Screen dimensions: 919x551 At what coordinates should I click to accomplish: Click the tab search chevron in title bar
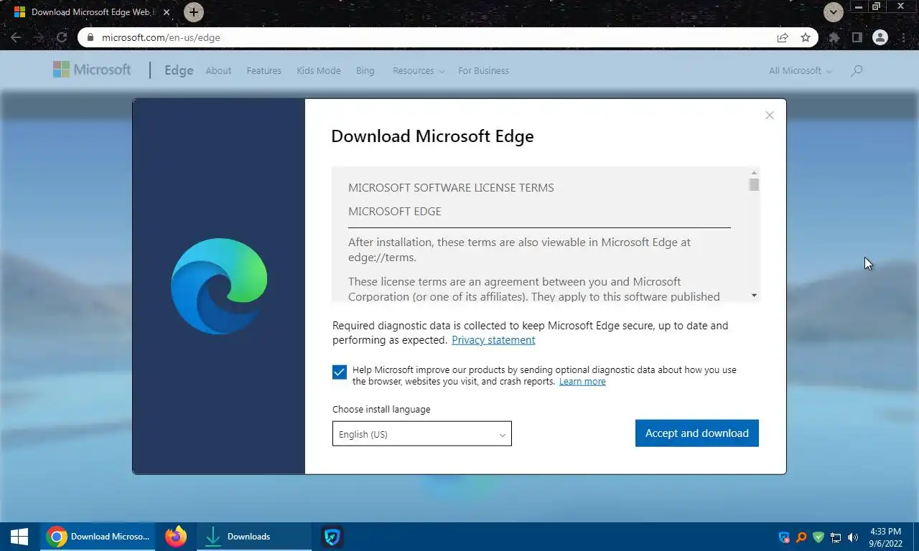pos(833,12)
